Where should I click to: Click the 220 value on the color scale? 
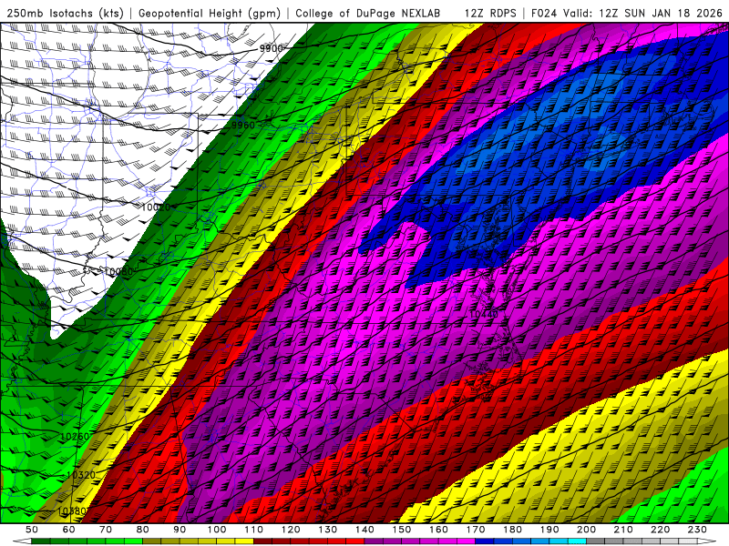(x=661, y=530)
